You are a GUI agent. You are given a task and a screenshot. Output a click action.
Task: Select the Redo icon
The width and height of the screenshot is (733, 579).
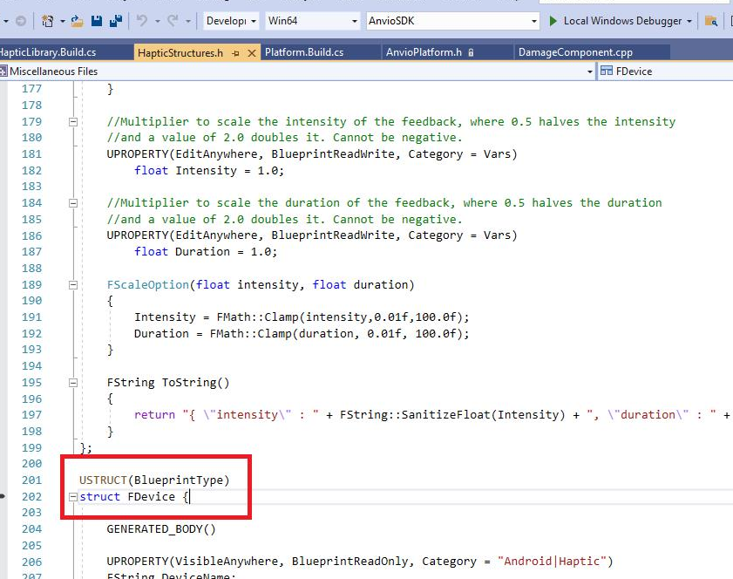tap(173, 19)
